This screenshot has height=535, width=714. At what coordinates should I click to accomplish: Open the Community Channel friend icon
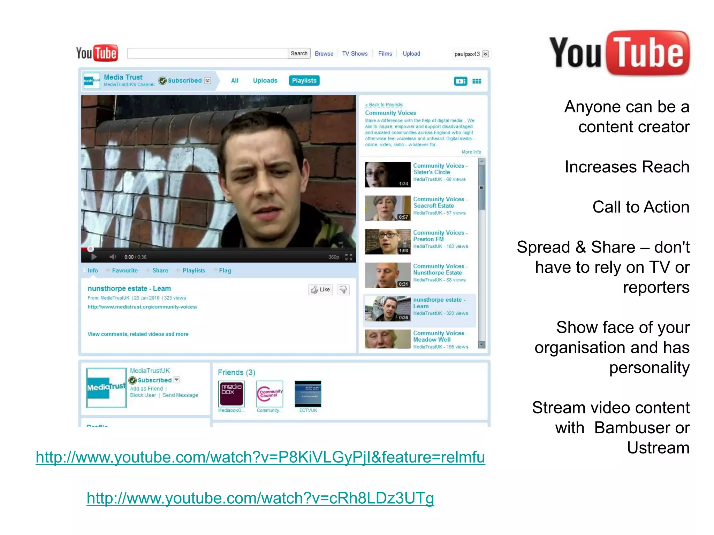click(269, 394)
